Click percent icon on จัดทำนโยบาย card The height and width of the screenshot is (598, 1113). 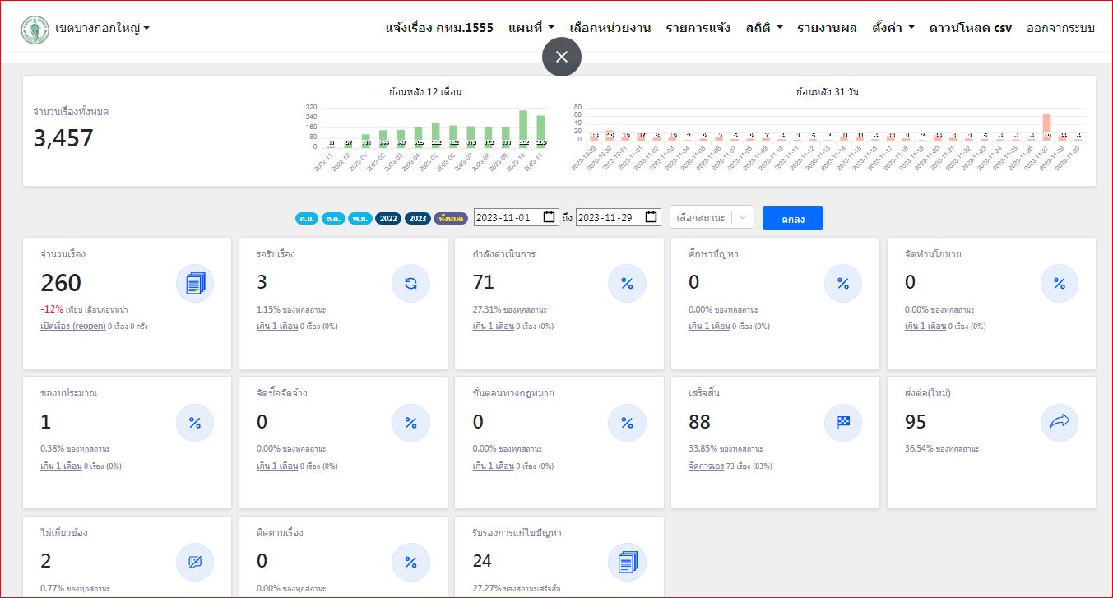pos(1060,284)
